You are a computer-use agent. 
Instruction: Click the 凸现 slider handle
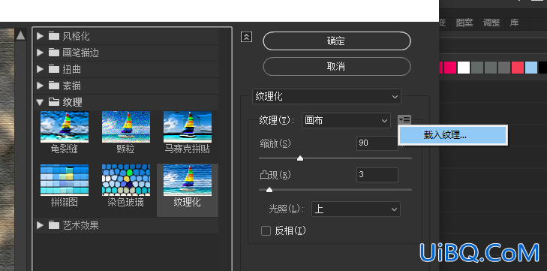pyautogui.click(x=269, y=190)
